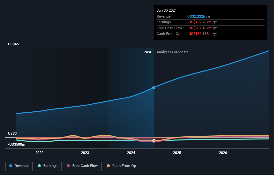This screenshot has width=274, height=175.
Task: Click the -US$152.787m earnings value
Action: [199, 22]
